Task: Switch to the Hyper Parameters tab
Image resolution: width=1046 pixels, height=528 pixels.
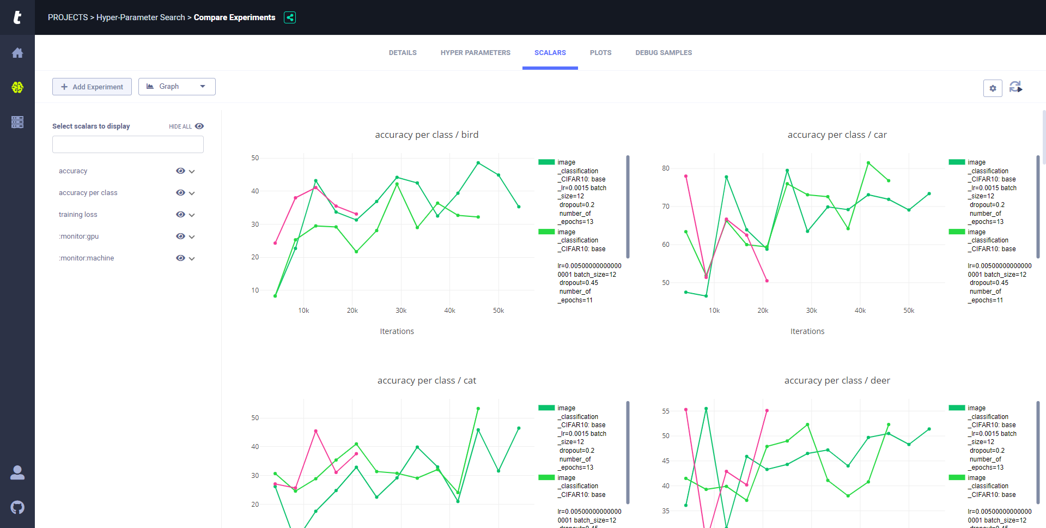Action: [x=476, y=53]
